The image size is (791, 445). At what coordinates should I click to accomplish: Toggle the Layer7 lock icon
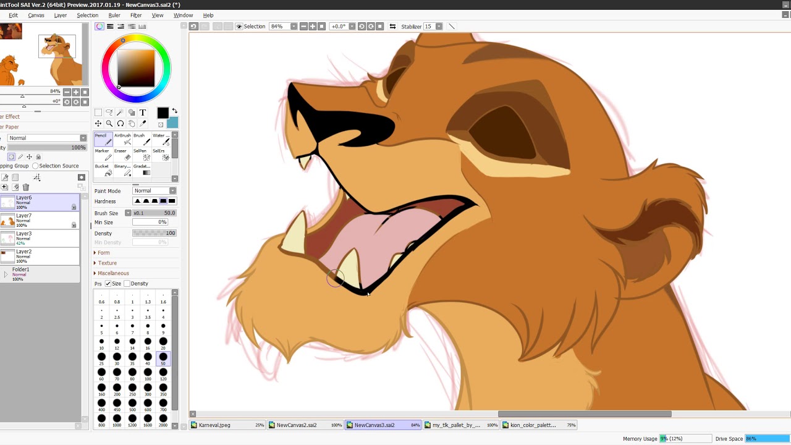point(74,225)
